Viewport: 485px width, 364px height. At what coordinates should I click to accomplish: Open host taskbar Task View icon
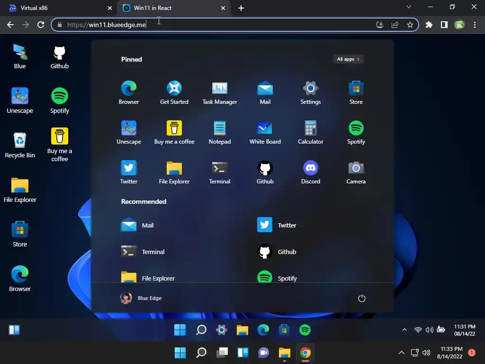(222, 353)
